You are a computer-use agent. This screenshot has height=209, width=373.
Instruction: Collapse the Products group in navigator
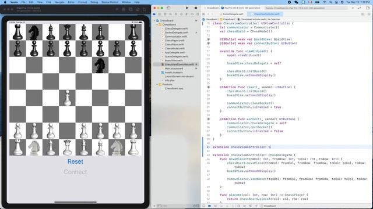pyautogui.click(x=157, y=84)
